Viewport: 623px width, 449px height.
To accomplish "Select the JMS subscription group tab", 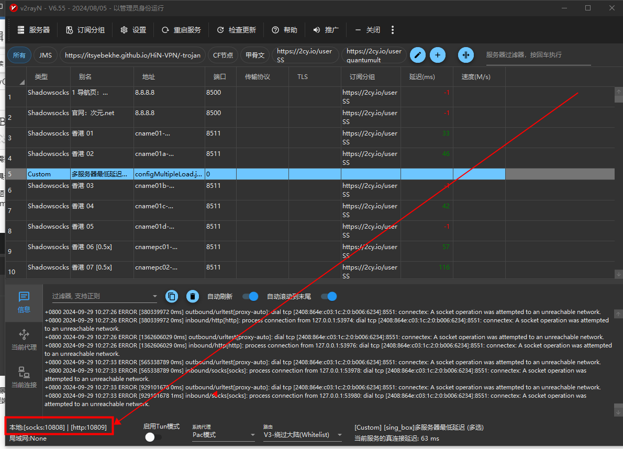I will pyautogui.click(x=46, y=55).
